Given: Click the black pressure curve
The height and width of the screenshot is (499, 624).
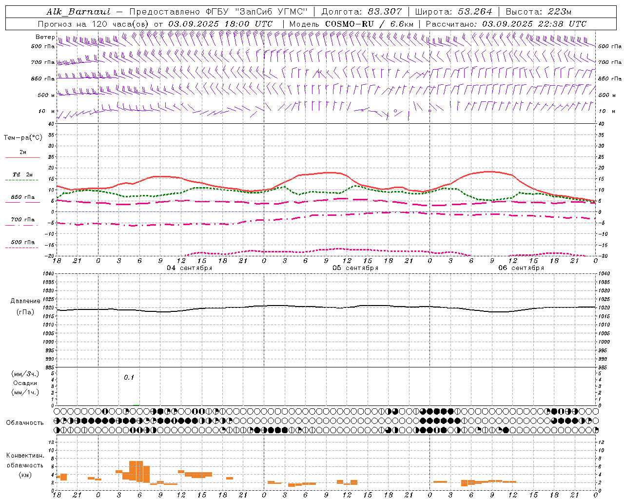Looking at the screenshot, I should click(327, 307).
